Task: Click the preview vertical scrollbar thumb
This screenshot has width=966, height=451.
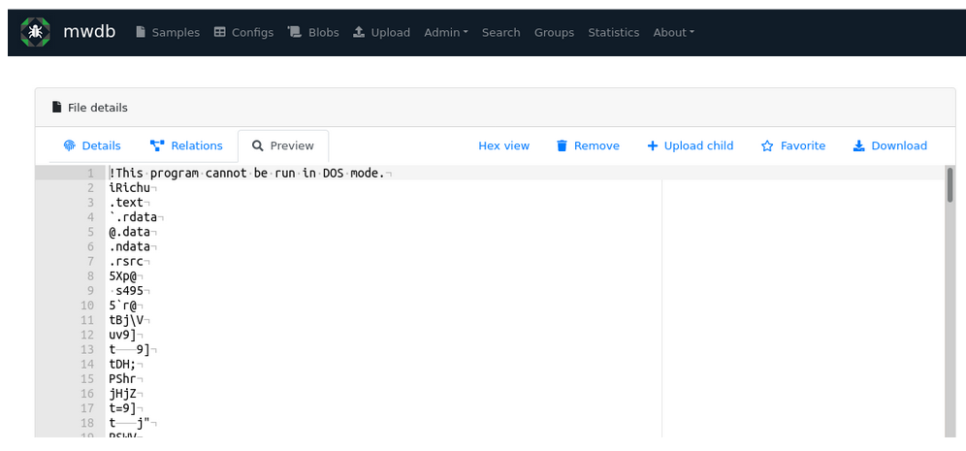Action: tap(950, 185)
